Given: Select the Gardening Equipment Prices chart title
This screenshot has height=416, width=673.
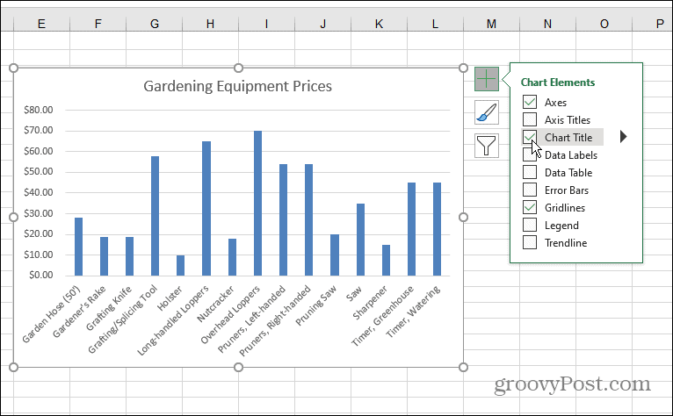Looking at the screenshot, I should point(237,86).
